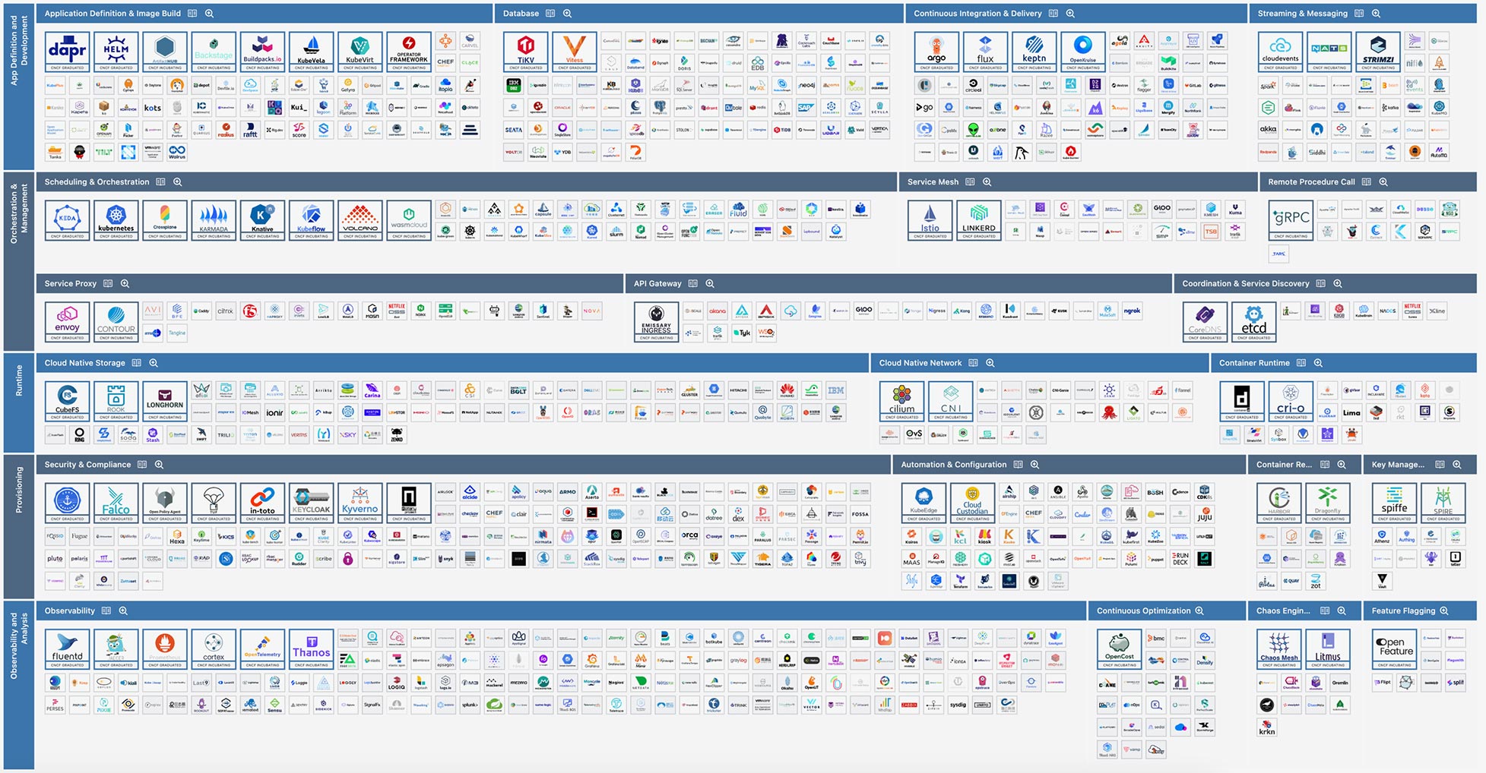Screen dimensions: 1486x773
Task: Click the Thanos project card
Action: pos(312,649)
